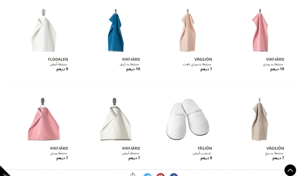This screenshot has width=297, height=176.
Task: Share via the Pinterest icon
Action: 161,175
